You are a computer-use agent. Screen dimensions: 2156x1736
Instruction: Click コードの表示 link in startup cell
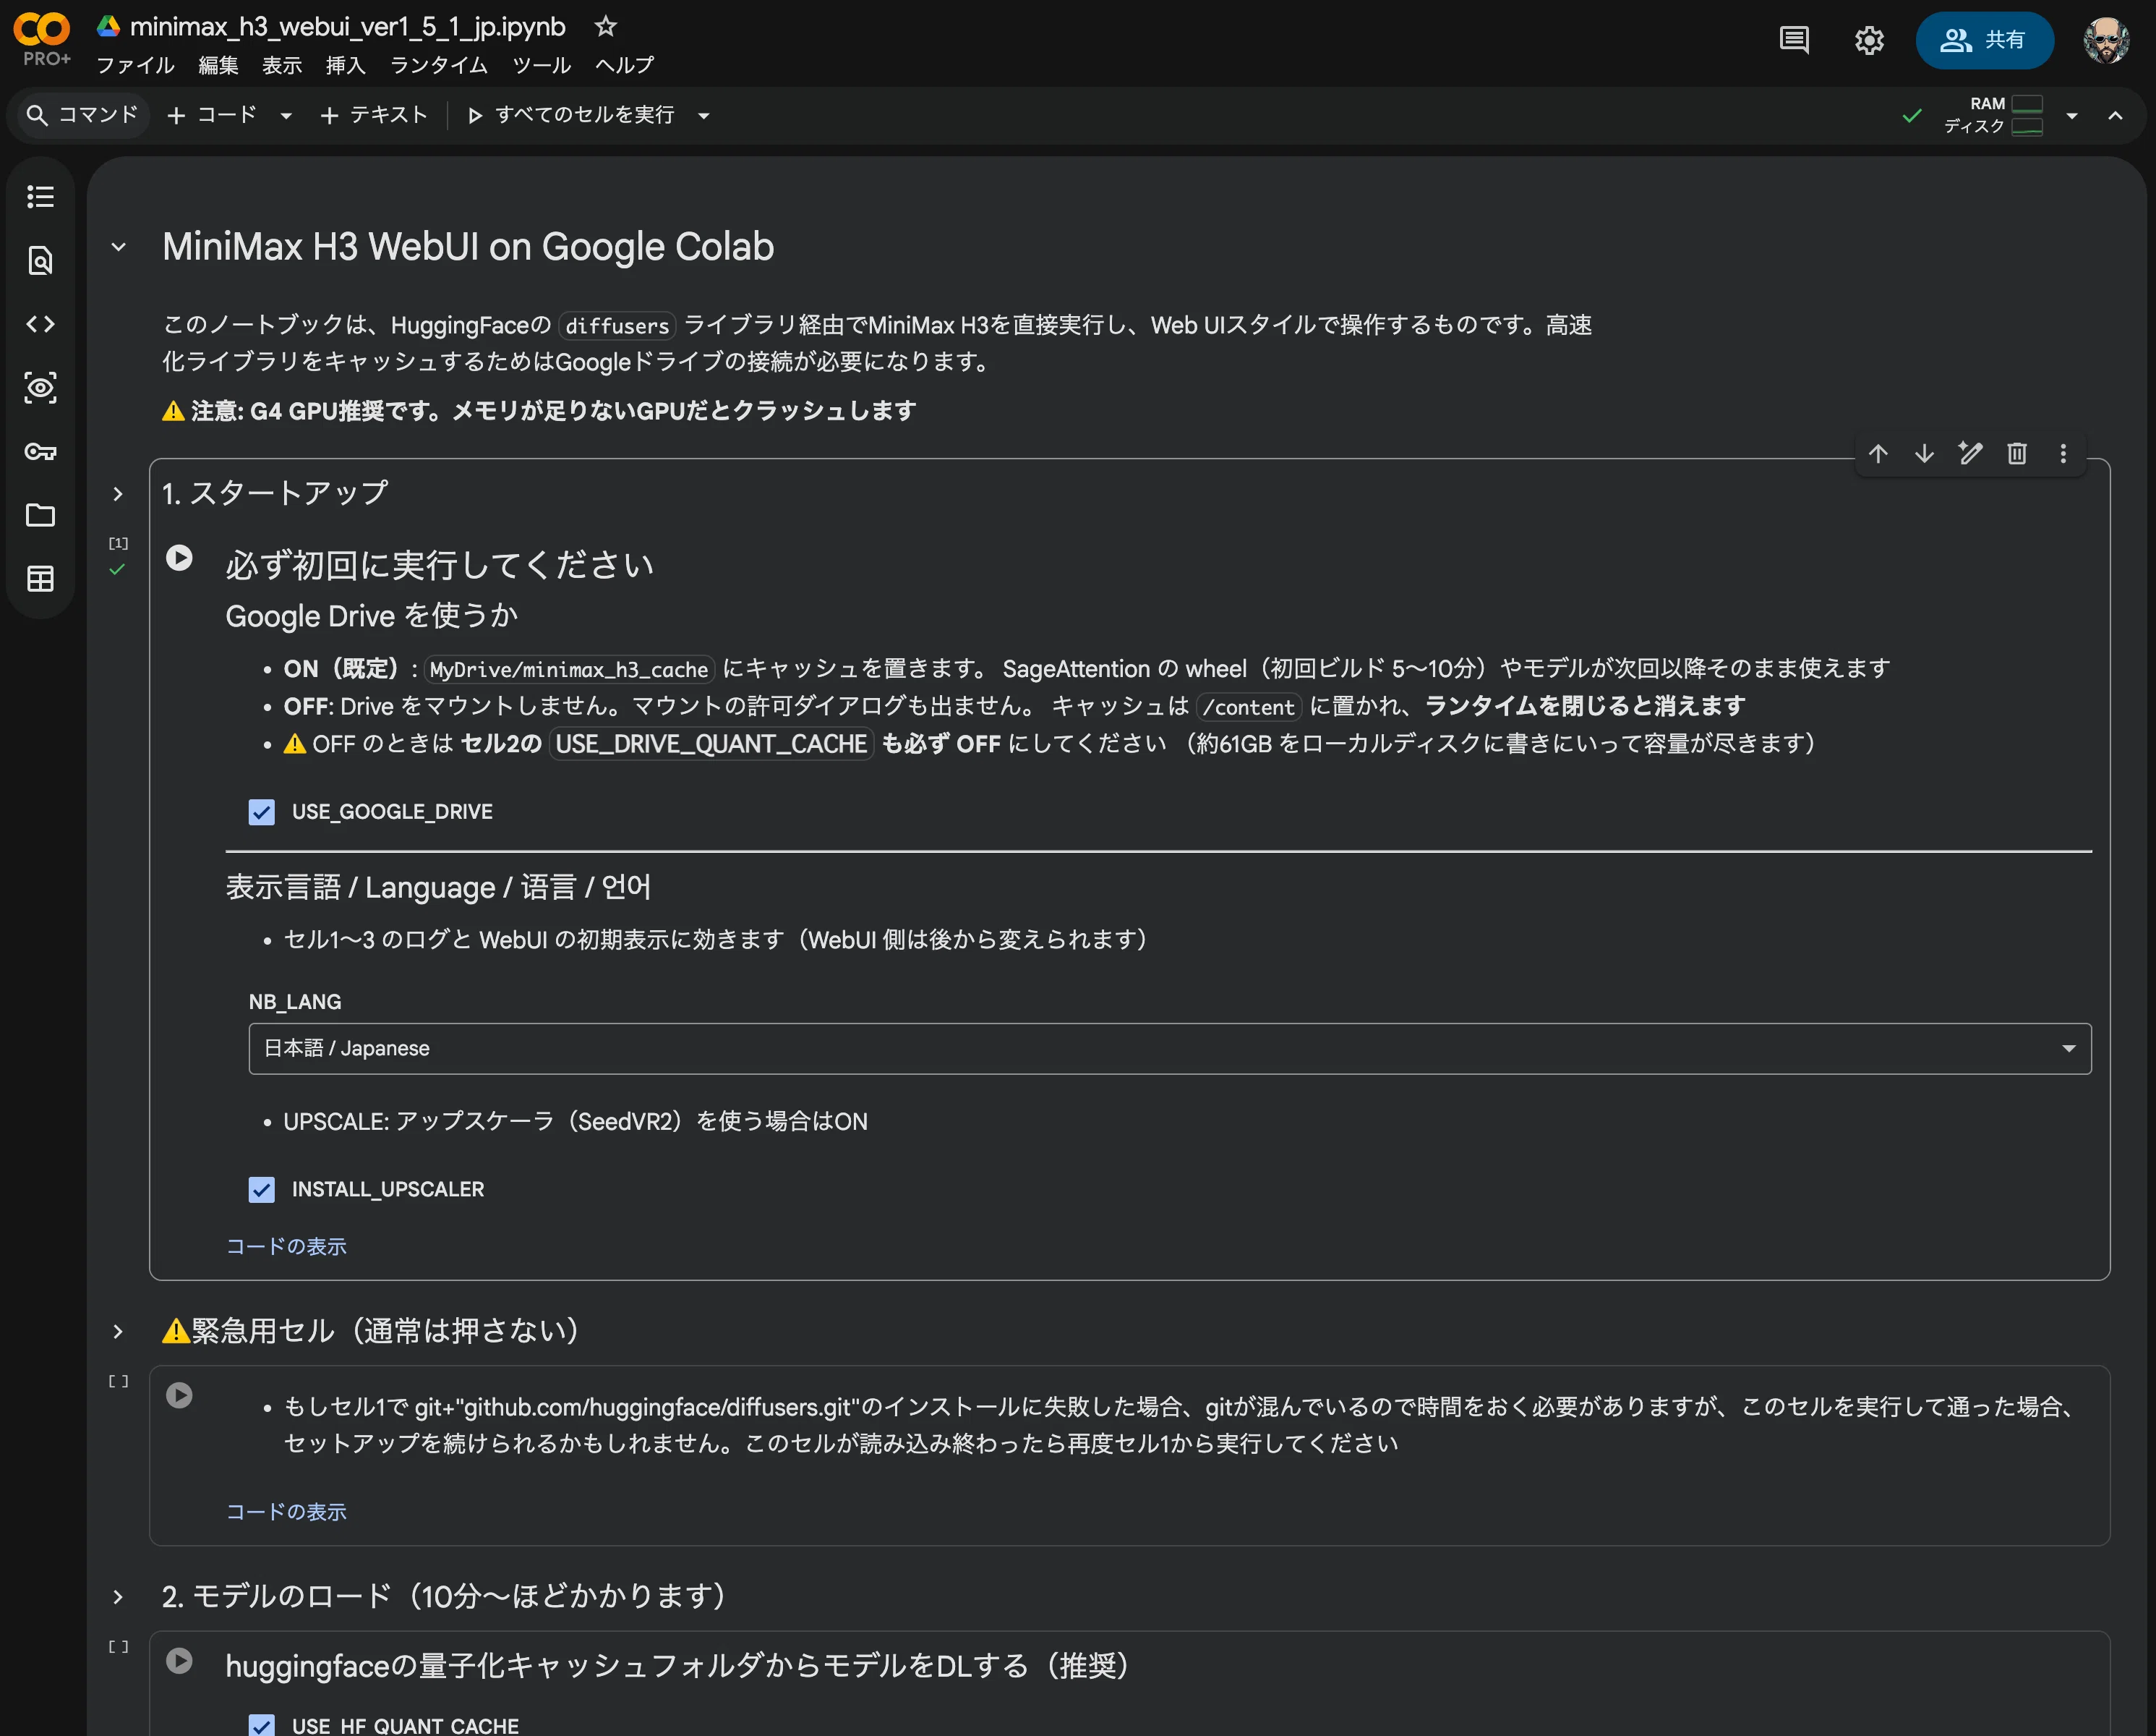click(x=286, y=1246)
